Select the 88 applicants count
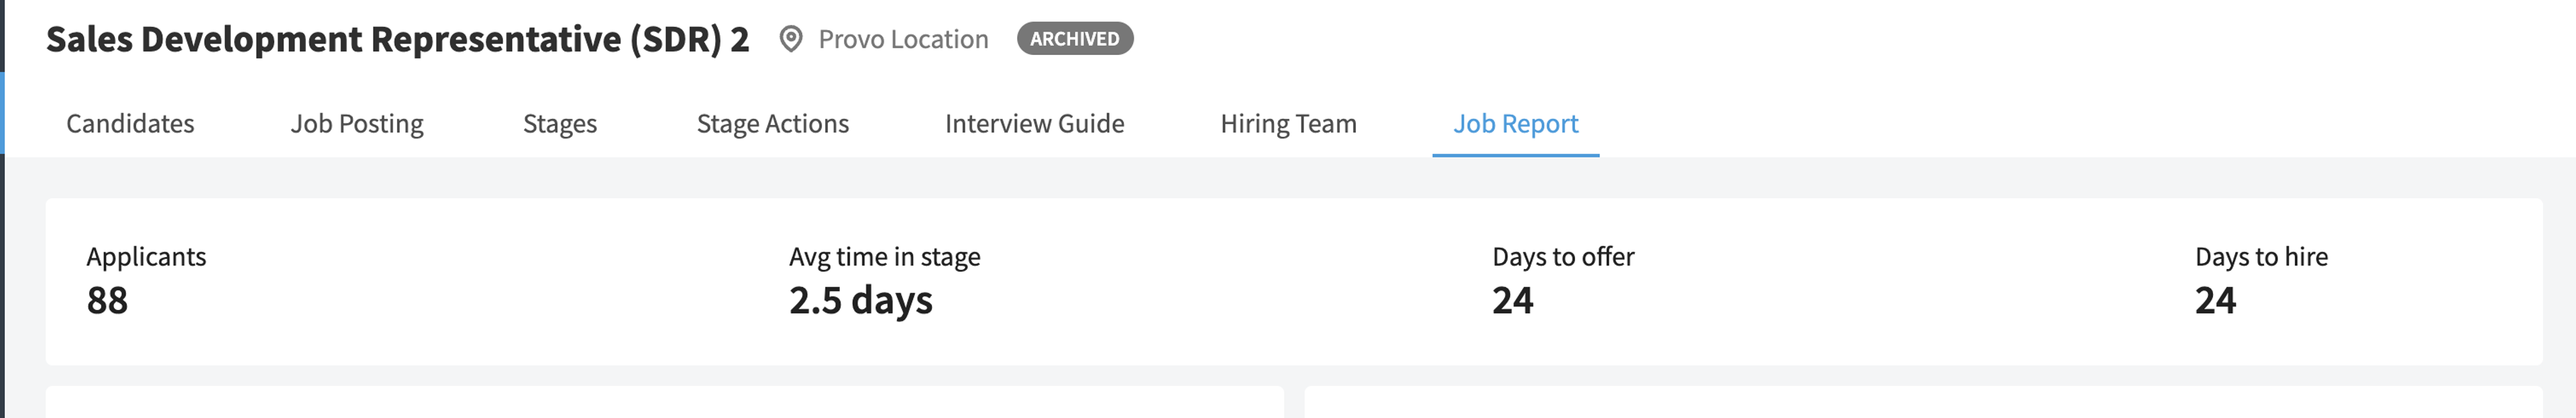 click(x=107, y=300)
